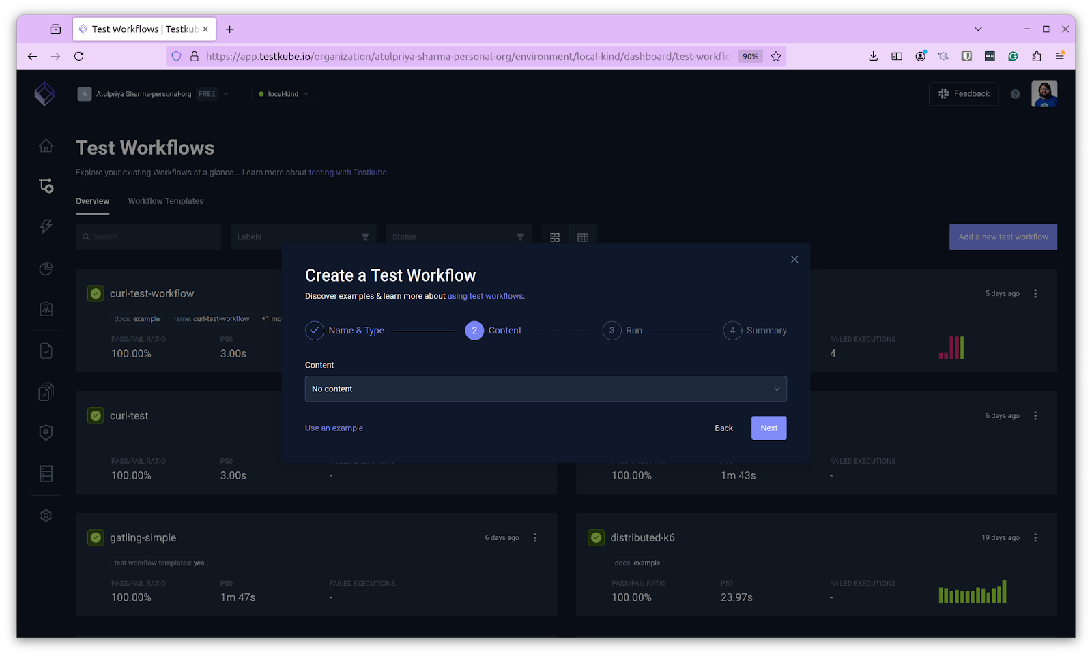Image resolution: width=1092 pixels, height=656 pixels.
Task: Open options menu for card 6 days ago at right
Action: tap(1035, 415)
